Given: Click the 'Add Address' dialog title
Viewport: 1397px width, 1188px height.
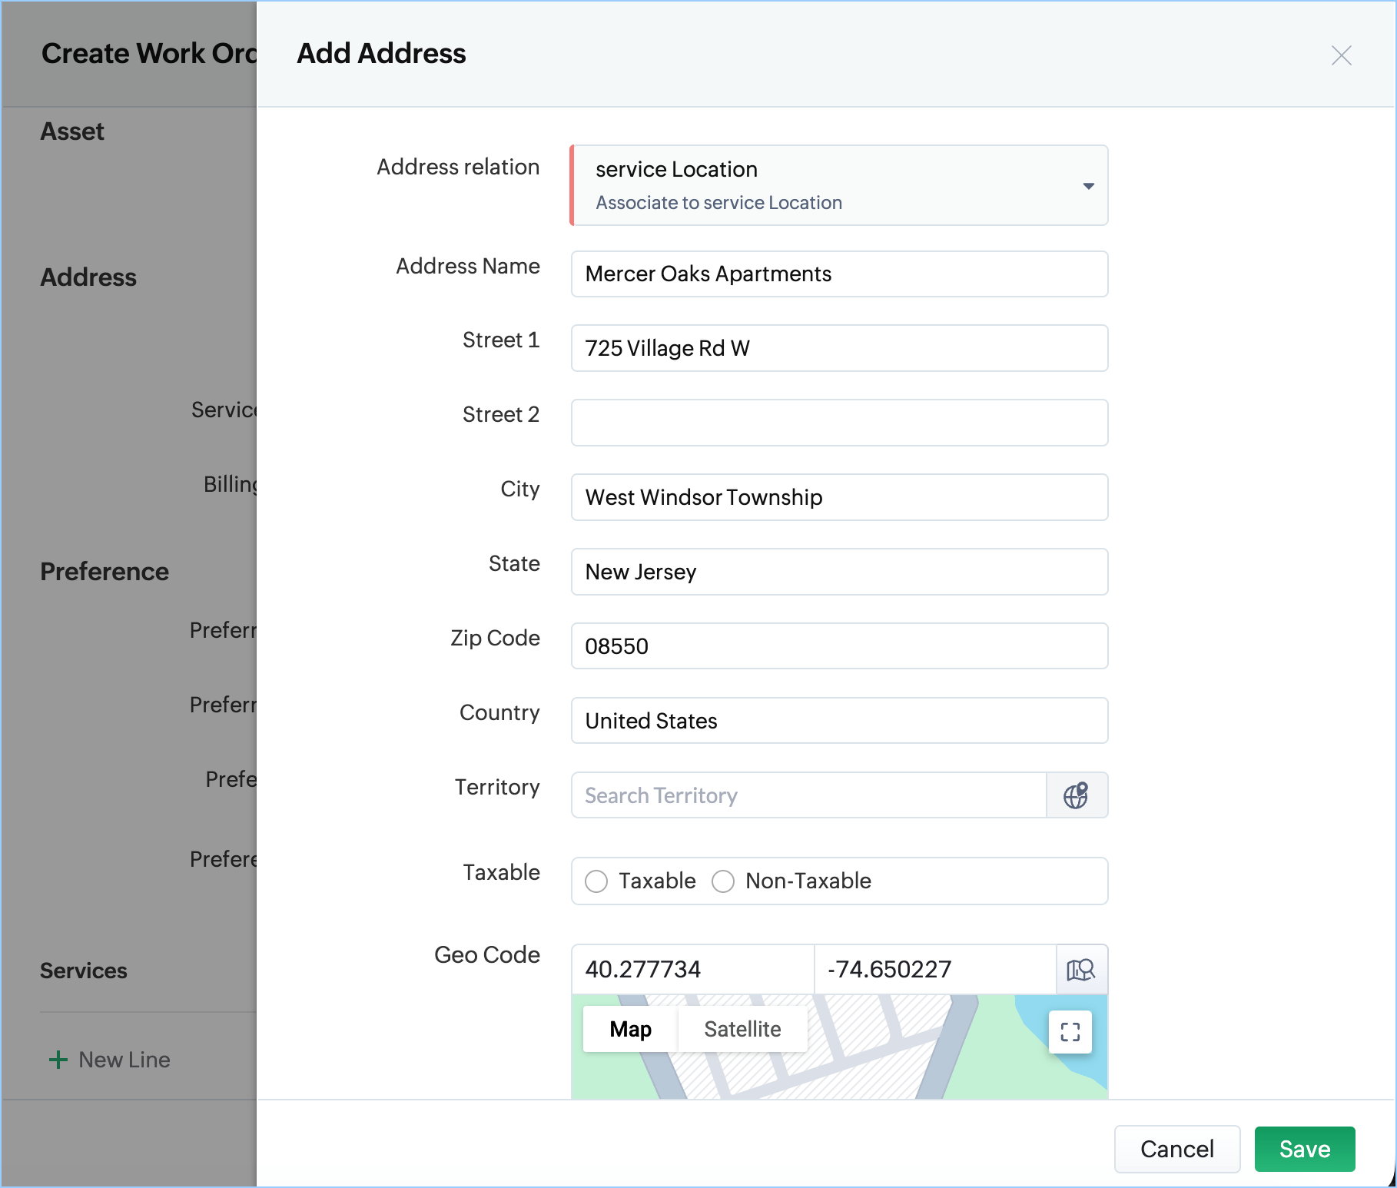Looking at the screenshot, I should [x=381, y=53].
